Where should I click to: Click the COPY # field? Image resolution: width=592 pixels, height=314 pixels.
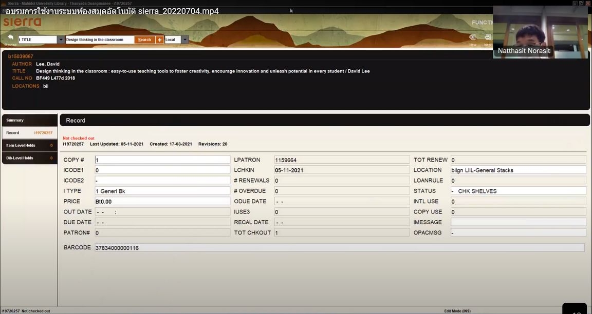pos(162,160)
